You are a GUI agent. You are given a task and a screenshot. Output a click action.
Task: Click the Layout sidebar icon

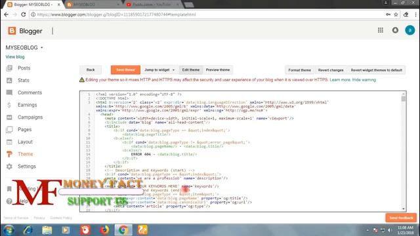pos(9,142)
